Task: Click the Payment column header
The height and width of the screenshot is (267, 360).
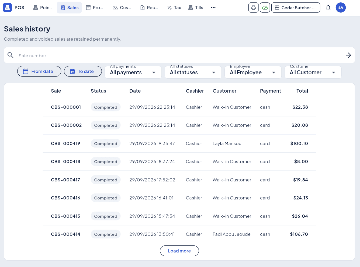Action: pos(270,91)
